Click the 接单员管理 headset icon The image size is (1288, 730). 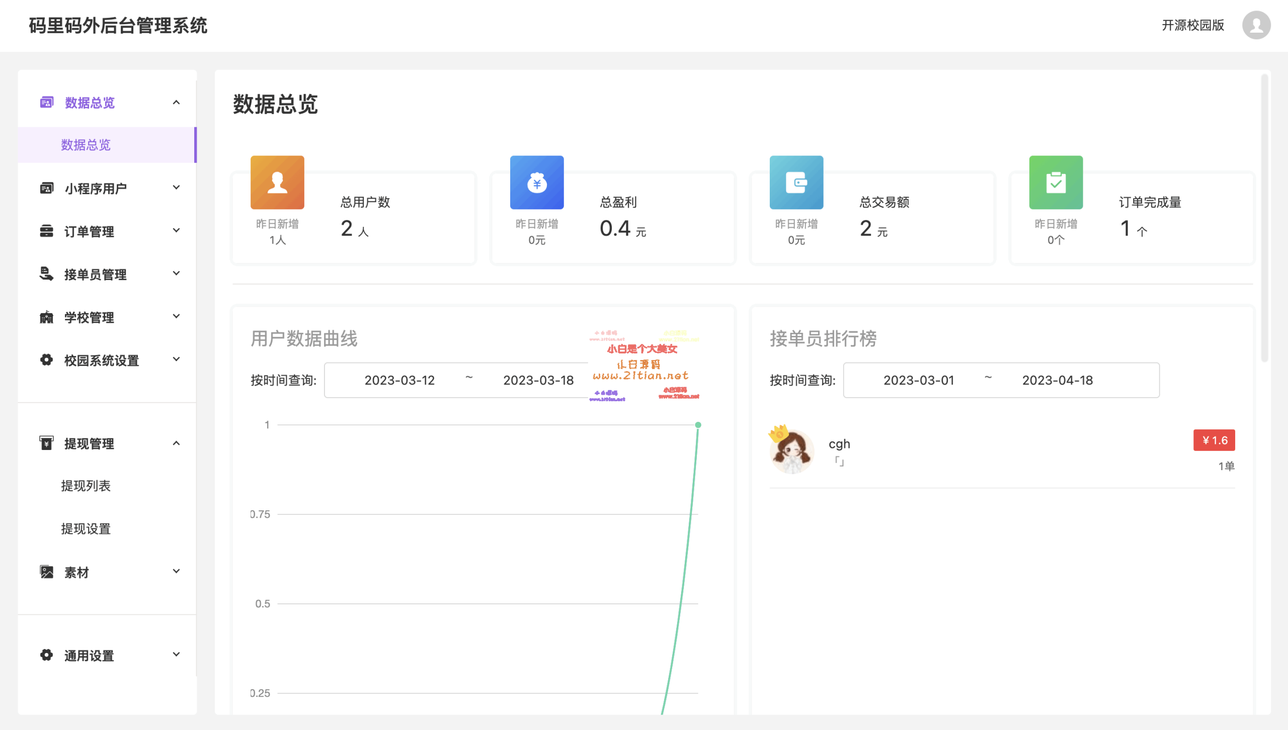pos(46,273)
